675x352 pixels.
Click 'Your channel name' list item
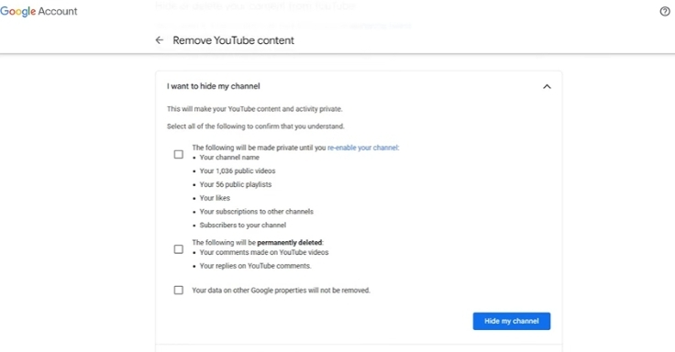click(229, 158)
